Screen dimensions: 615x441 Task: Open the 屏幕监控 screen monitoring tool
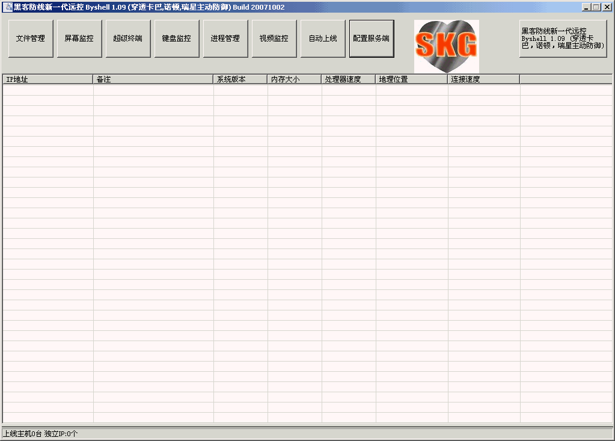coord(79,39)
